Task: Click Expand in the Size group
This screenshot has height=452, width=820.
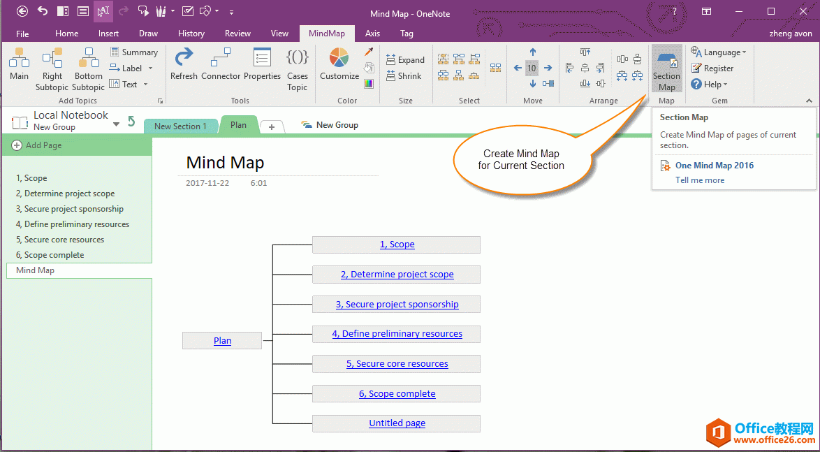Action: click(406, 59)
